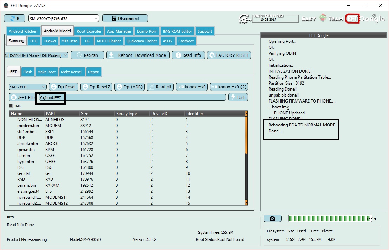Image resolution: width=389 pixels, height=250 pixels.
Task: Click the Read pit button
Action: 160,87
